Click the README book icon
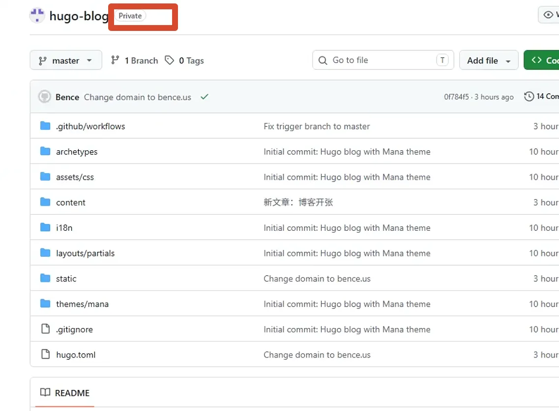 click(45, 392)
